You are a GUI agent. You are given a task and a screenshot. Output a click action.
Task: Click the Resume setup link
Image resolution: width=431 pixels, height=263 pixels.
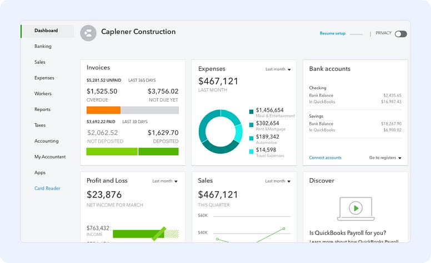tap(333, 33)
